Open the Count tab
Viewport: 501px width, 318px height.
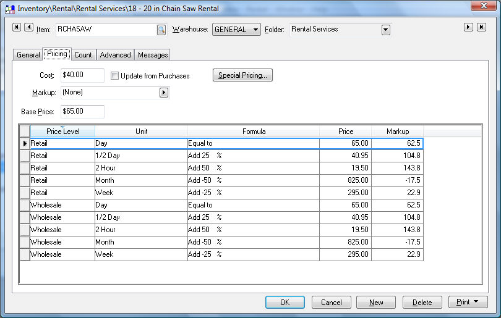point(83,55)
